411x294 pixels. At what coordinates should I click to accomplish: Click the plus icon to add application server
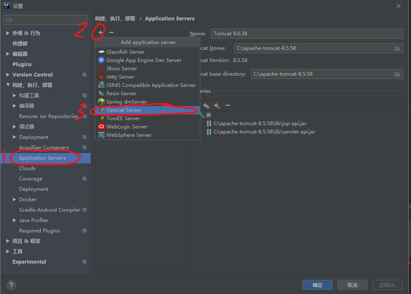pos(101,32)
